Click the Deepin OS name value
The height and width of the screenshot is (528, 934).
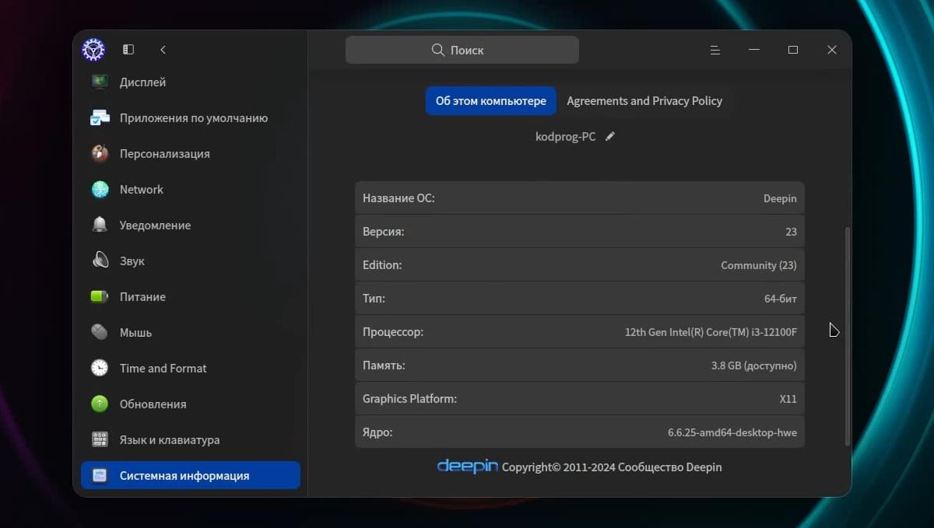pyautogui.click(x=780, y=198)
